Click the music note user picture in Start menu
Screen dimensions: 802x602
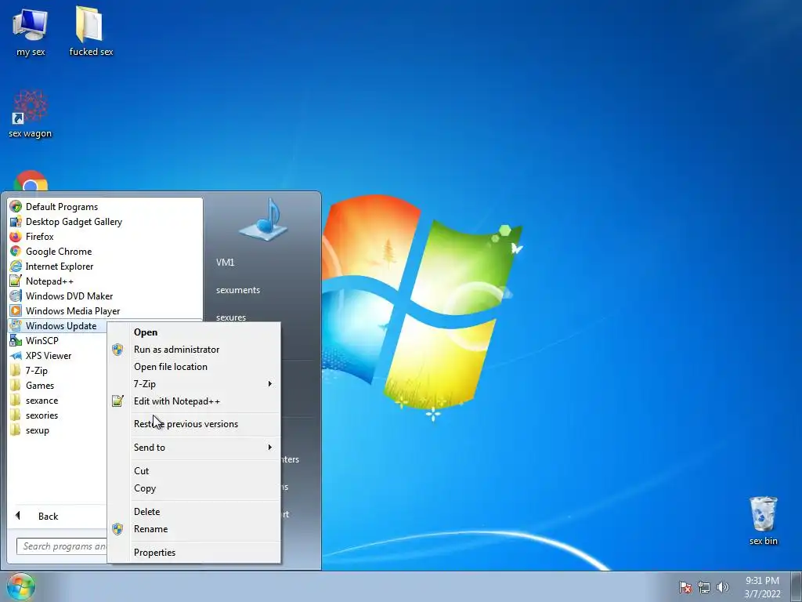coord(263,219)
